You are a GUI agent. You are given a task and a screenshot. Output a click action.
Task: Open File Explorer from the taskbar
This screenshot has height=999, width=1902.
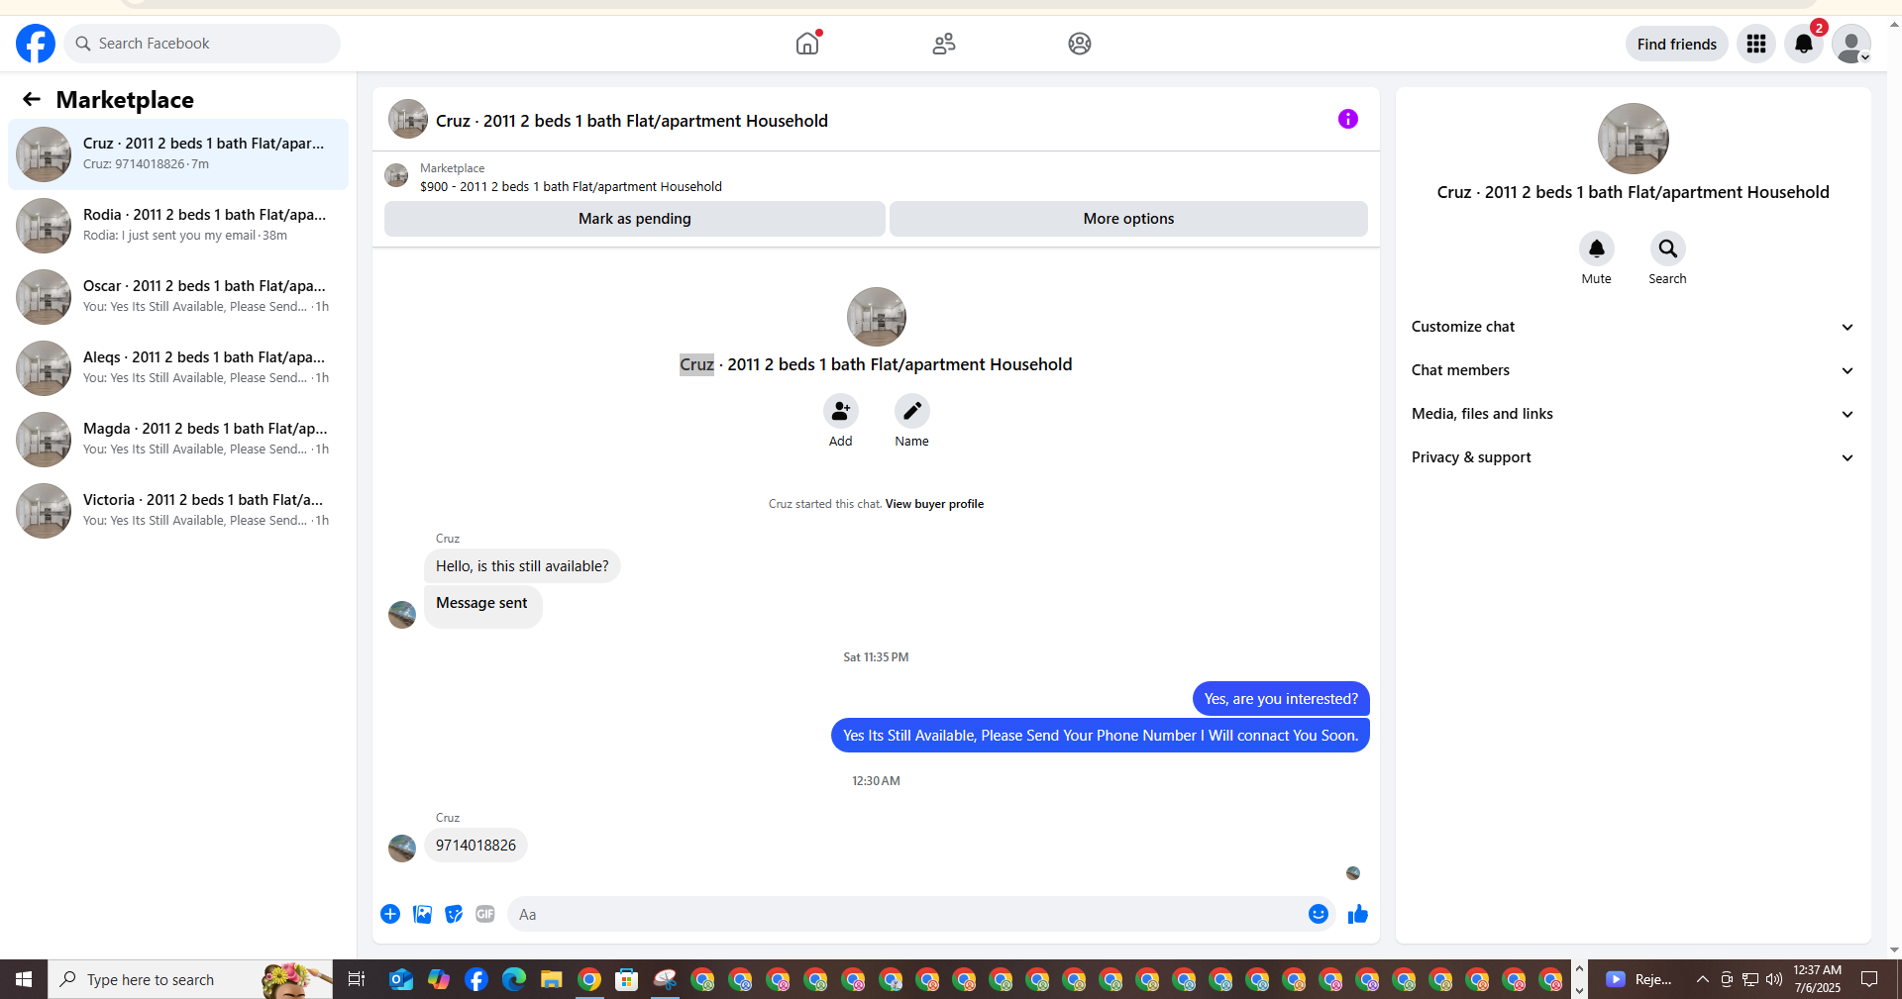point(552,979)
